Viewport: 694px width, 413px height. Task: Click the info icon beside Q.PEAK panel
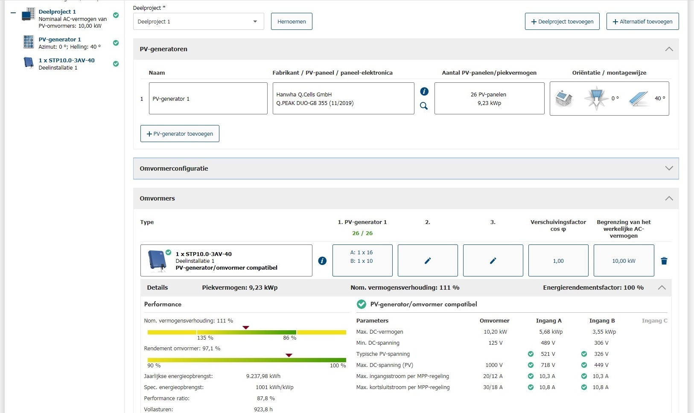[424, 91]
